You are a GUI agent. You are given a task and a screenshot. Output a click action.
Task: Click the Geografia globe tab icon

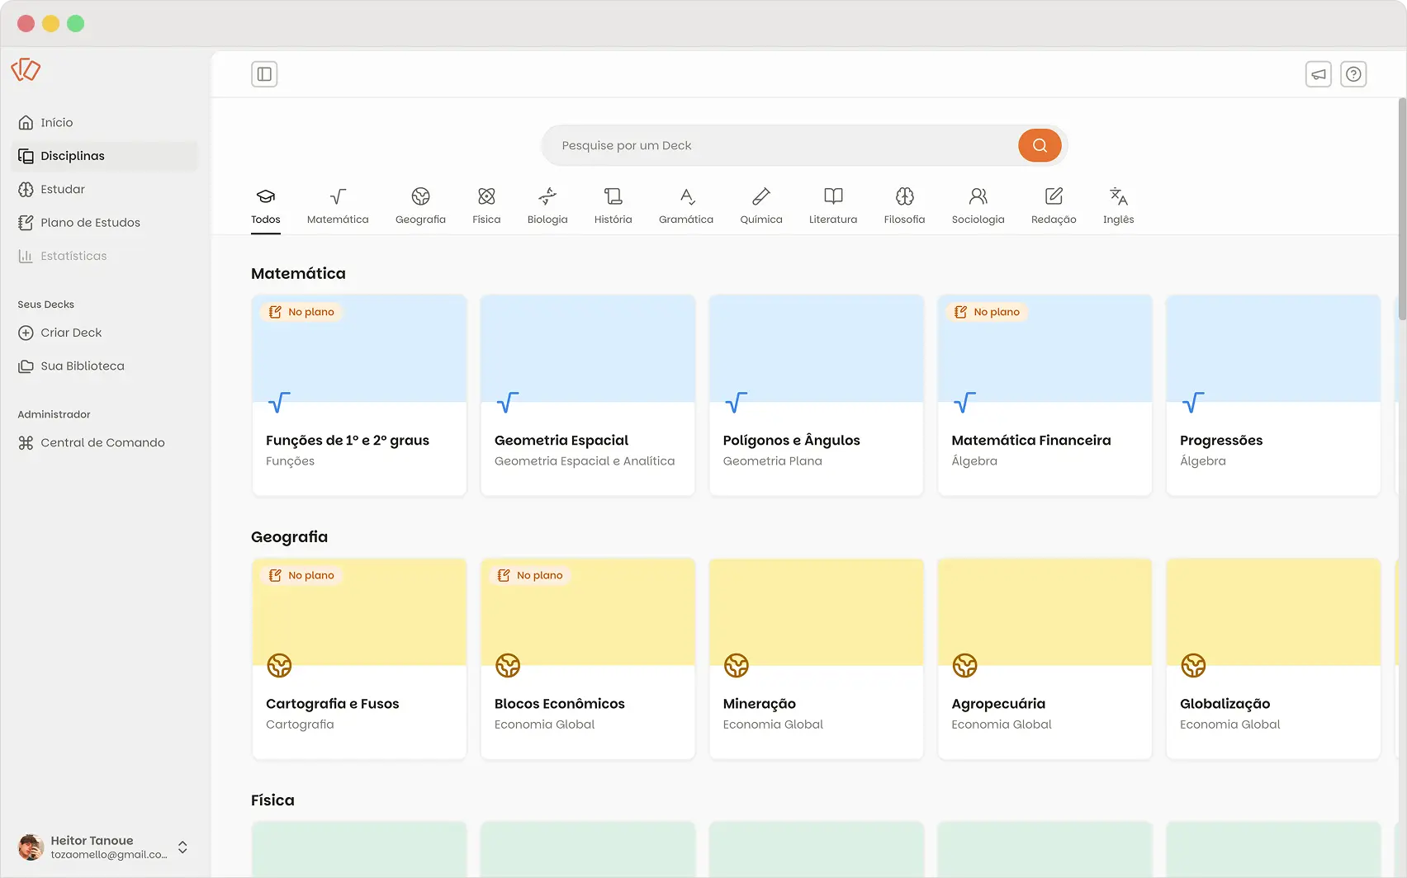[420, 196]
